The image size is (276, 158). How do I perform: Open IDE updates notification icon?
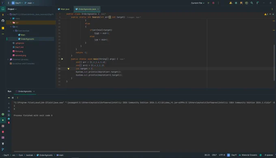[257, 3]
